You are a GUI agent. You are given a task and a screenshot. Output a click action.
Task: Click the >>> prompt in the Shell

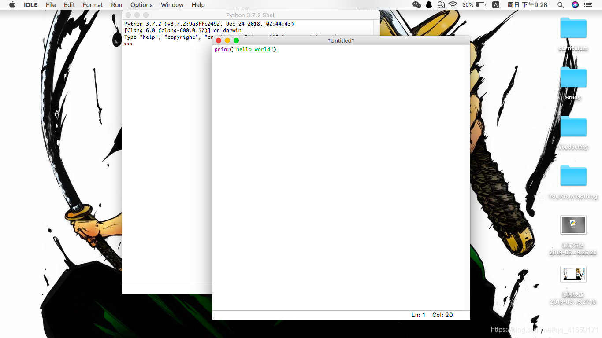pyautogui.click(x=129, y=44)
